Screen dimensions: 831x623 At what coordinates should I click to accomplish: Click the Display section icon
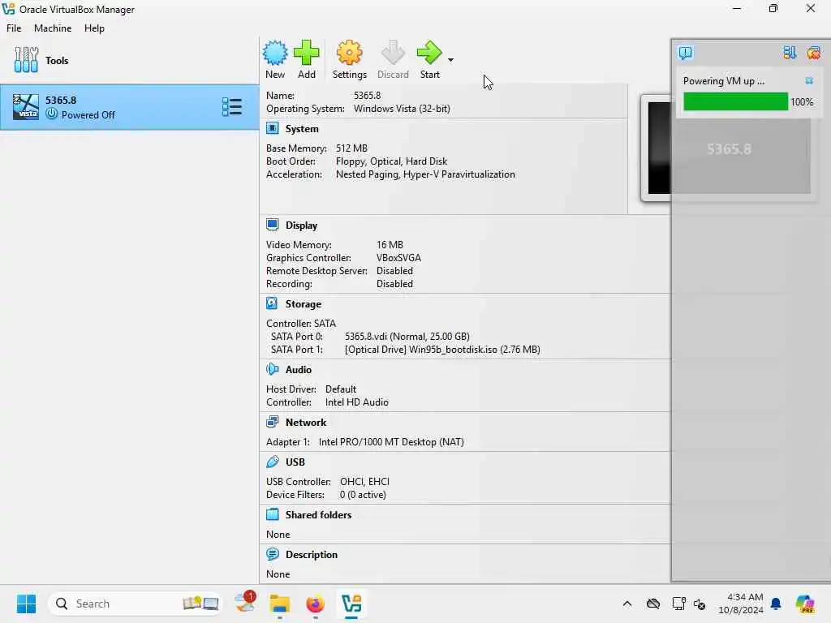point(273,225)
